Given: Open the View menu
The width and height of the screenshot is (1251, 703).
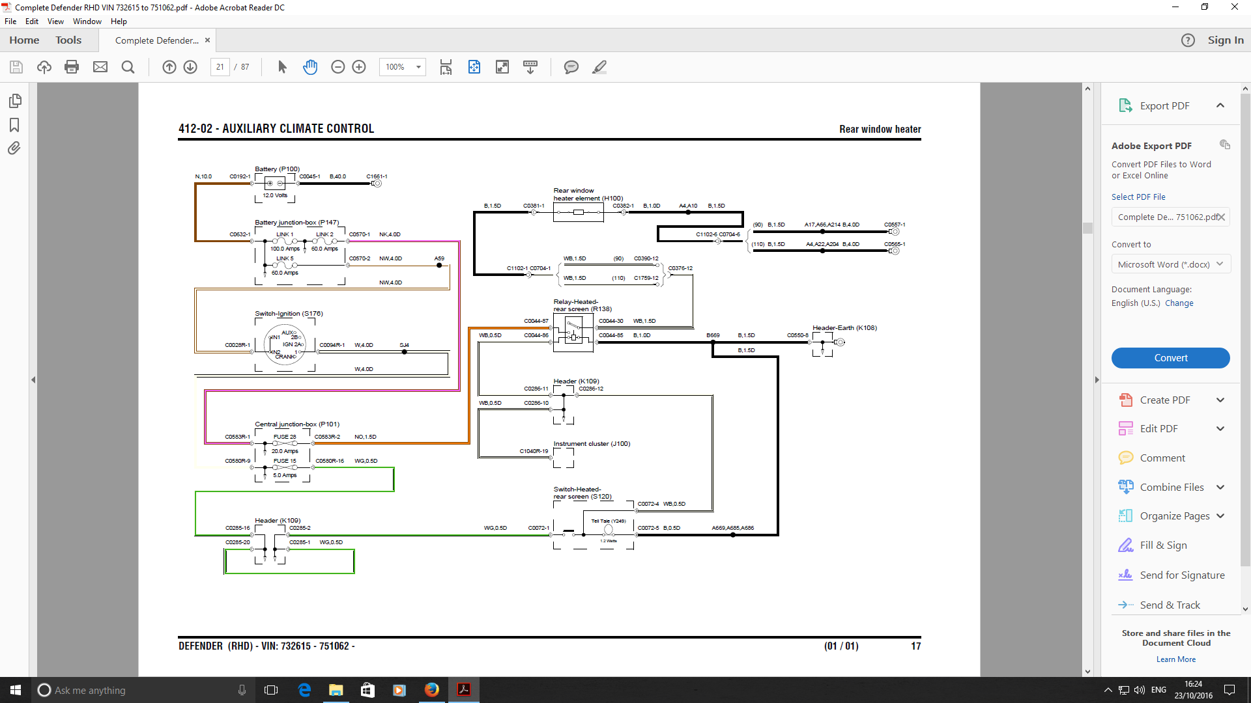Looking at the screenshot, I should click(55, 21).
